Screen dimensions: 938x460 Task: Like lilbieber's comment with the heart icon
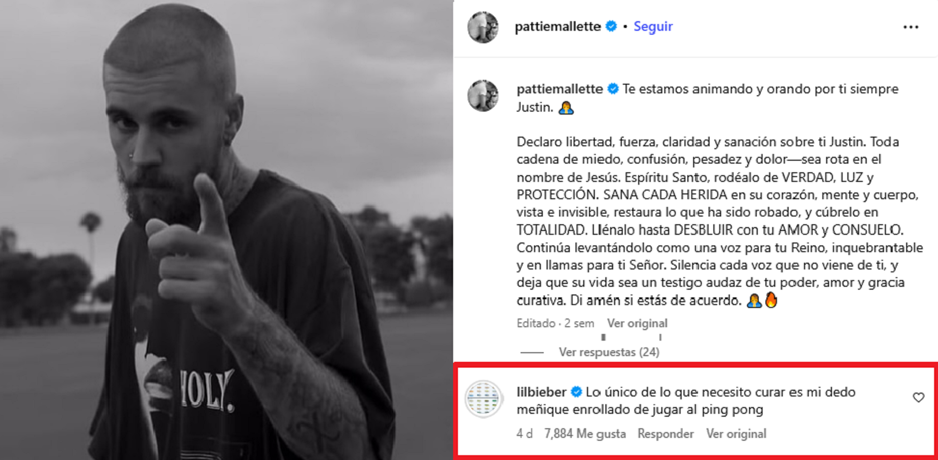point(918,397)
